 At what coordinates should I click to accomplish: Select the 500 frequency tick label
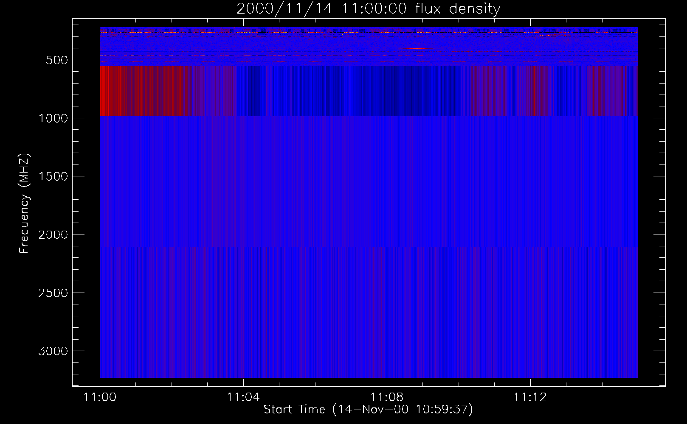click(x=57, y=60)
